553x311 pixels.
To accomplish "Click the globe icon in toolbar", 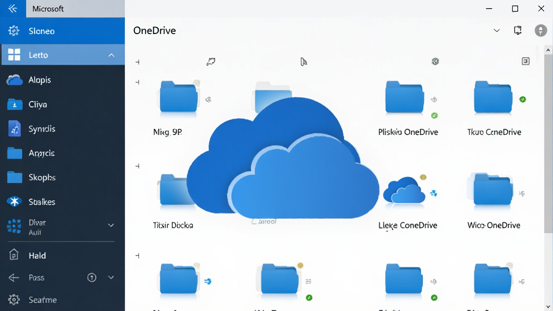I will pyautogui.click(x=436, y=62).
